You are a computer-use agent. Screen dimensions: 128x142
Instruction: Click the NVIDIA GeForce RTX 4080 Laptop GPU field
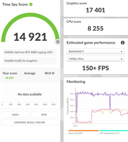[x=30, y=52]
